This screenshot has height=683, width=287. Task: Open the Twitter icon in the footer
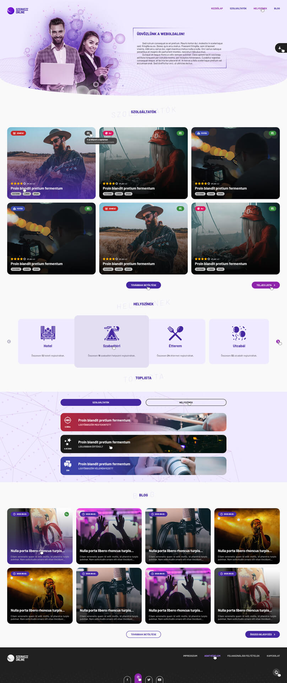pyautogui.click(x=149, y=679)
